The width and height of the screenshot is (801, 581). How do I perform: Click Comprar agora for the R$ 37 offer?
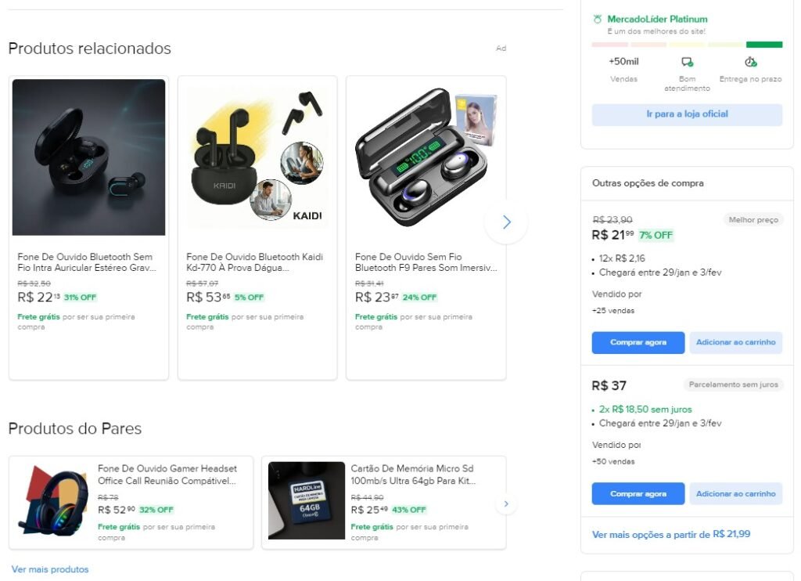[638, 494]
